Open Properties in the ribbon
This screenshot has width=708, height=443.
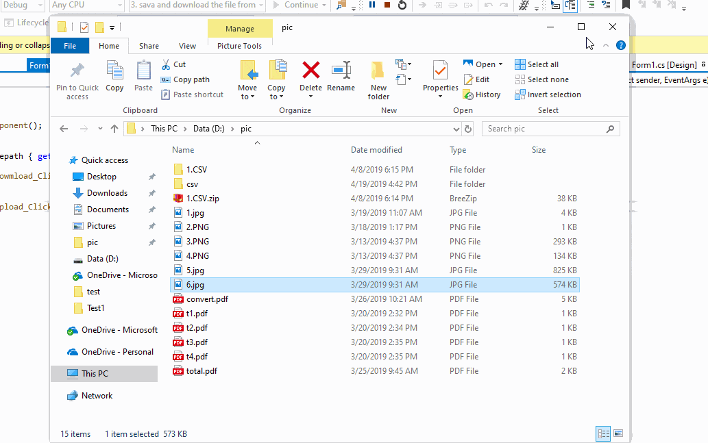click(x=440, y=71)
